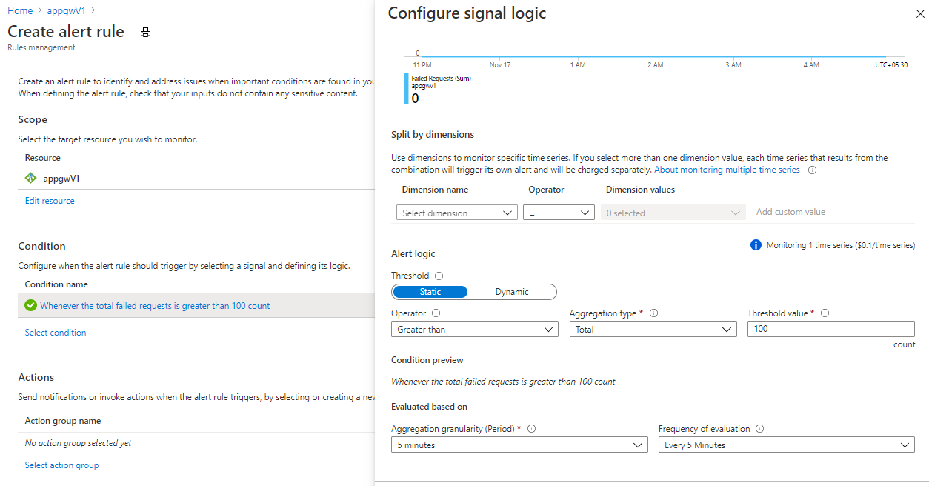Image resolution: width=929 pixels, height=486 pixels.
Task: Click the Select action group link
Action: [61, 465]
